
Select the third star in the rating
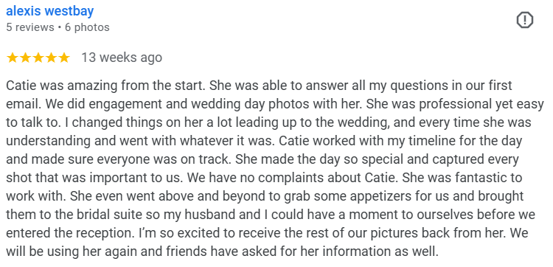tap(38, 58)
